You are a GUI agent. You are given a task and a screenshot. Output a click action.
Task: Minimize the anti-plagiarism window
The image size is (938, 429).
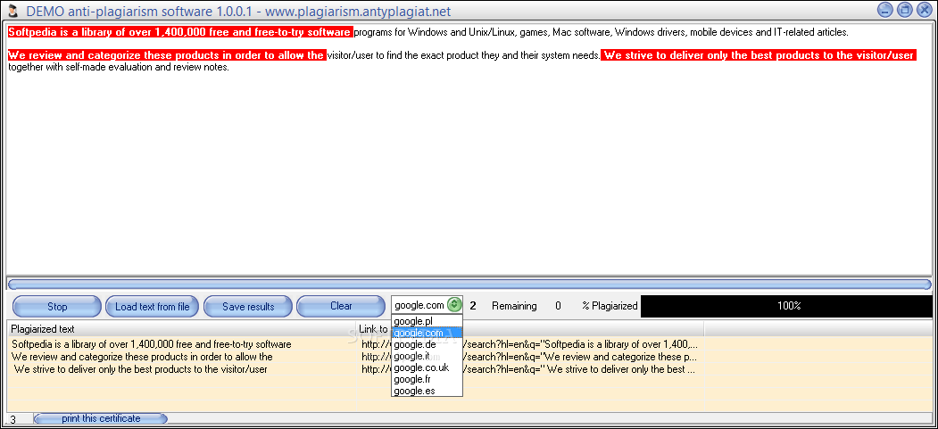coord(885,10)
